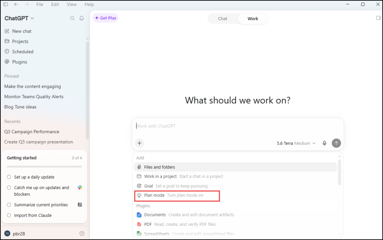Click the Notion icon beside Summarize priorities
Screen dimensions: 383x240
pyautogui.click(x=80, y=205)
